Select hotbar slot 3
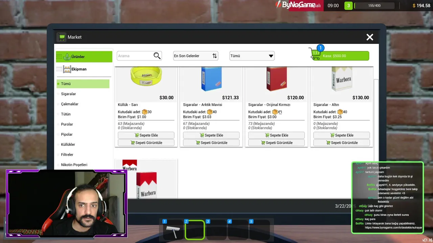Screen dimensions: 433x243 (216, 230)
